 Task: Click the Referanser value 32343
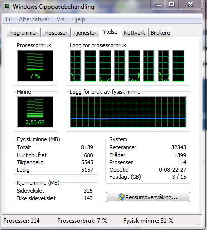[179, 147]
